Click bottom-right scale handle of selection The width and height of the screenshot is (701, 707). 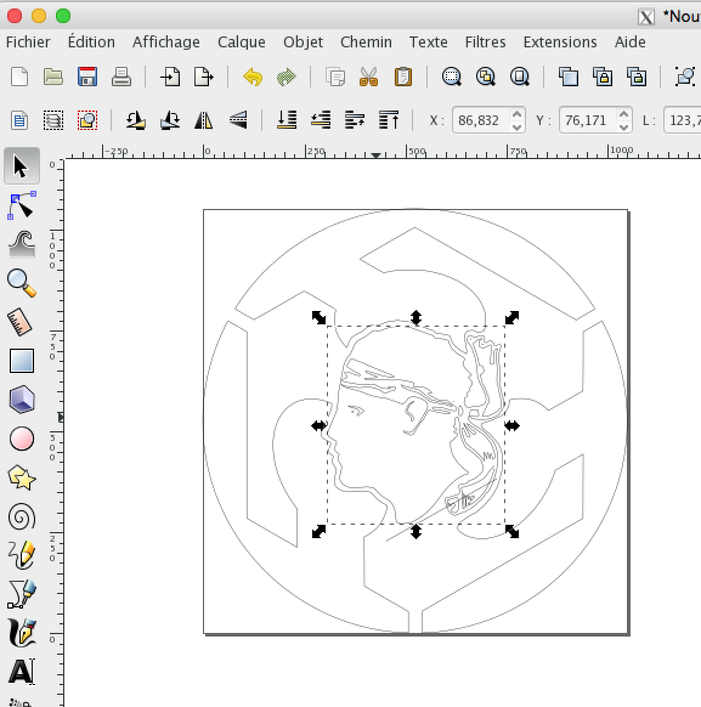point(512,531)
